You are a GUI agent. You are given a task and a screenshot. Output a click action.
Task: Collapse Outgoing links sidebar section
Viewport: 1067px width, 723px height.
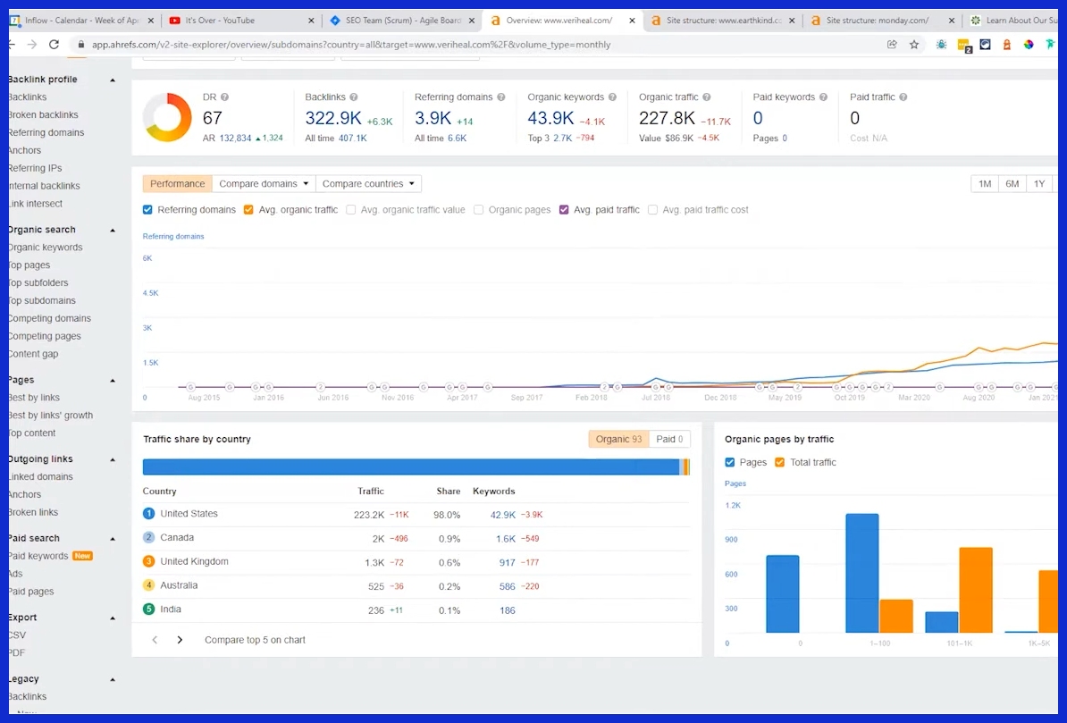tap(113, 459)
